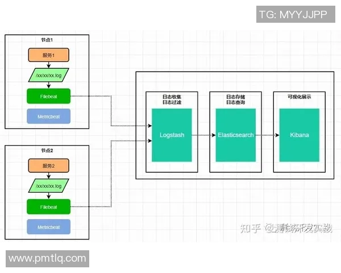Select the /xx/xx/xx.log shape in 节点2
This screenshot has height=273, width=341.
tap(49, 186)
